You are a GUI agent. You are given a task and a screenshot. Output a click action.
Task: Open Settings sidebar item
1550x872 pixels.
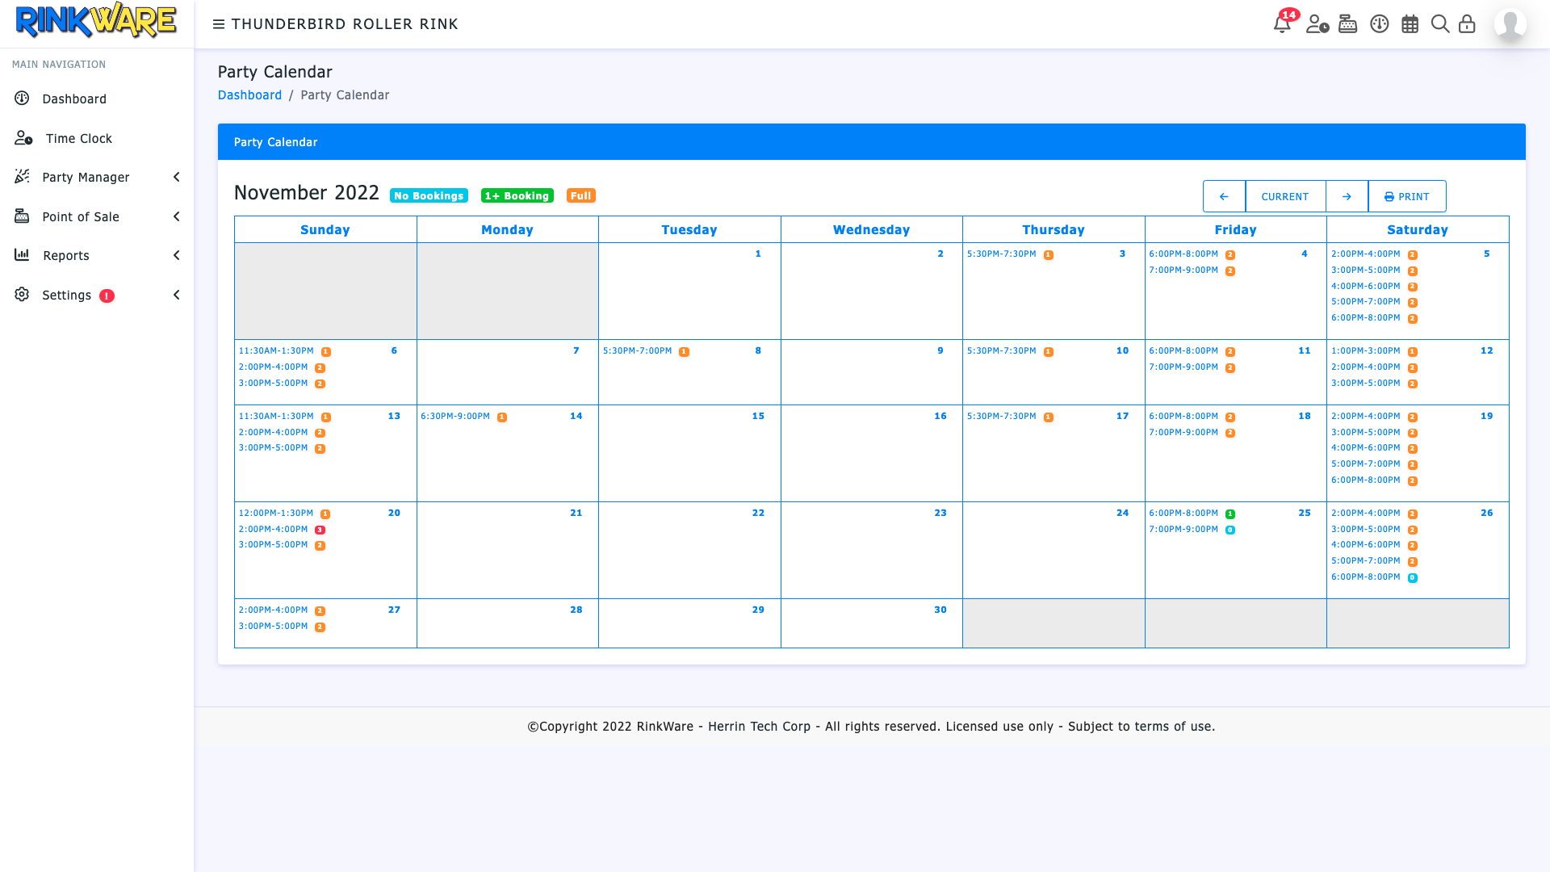66,295
